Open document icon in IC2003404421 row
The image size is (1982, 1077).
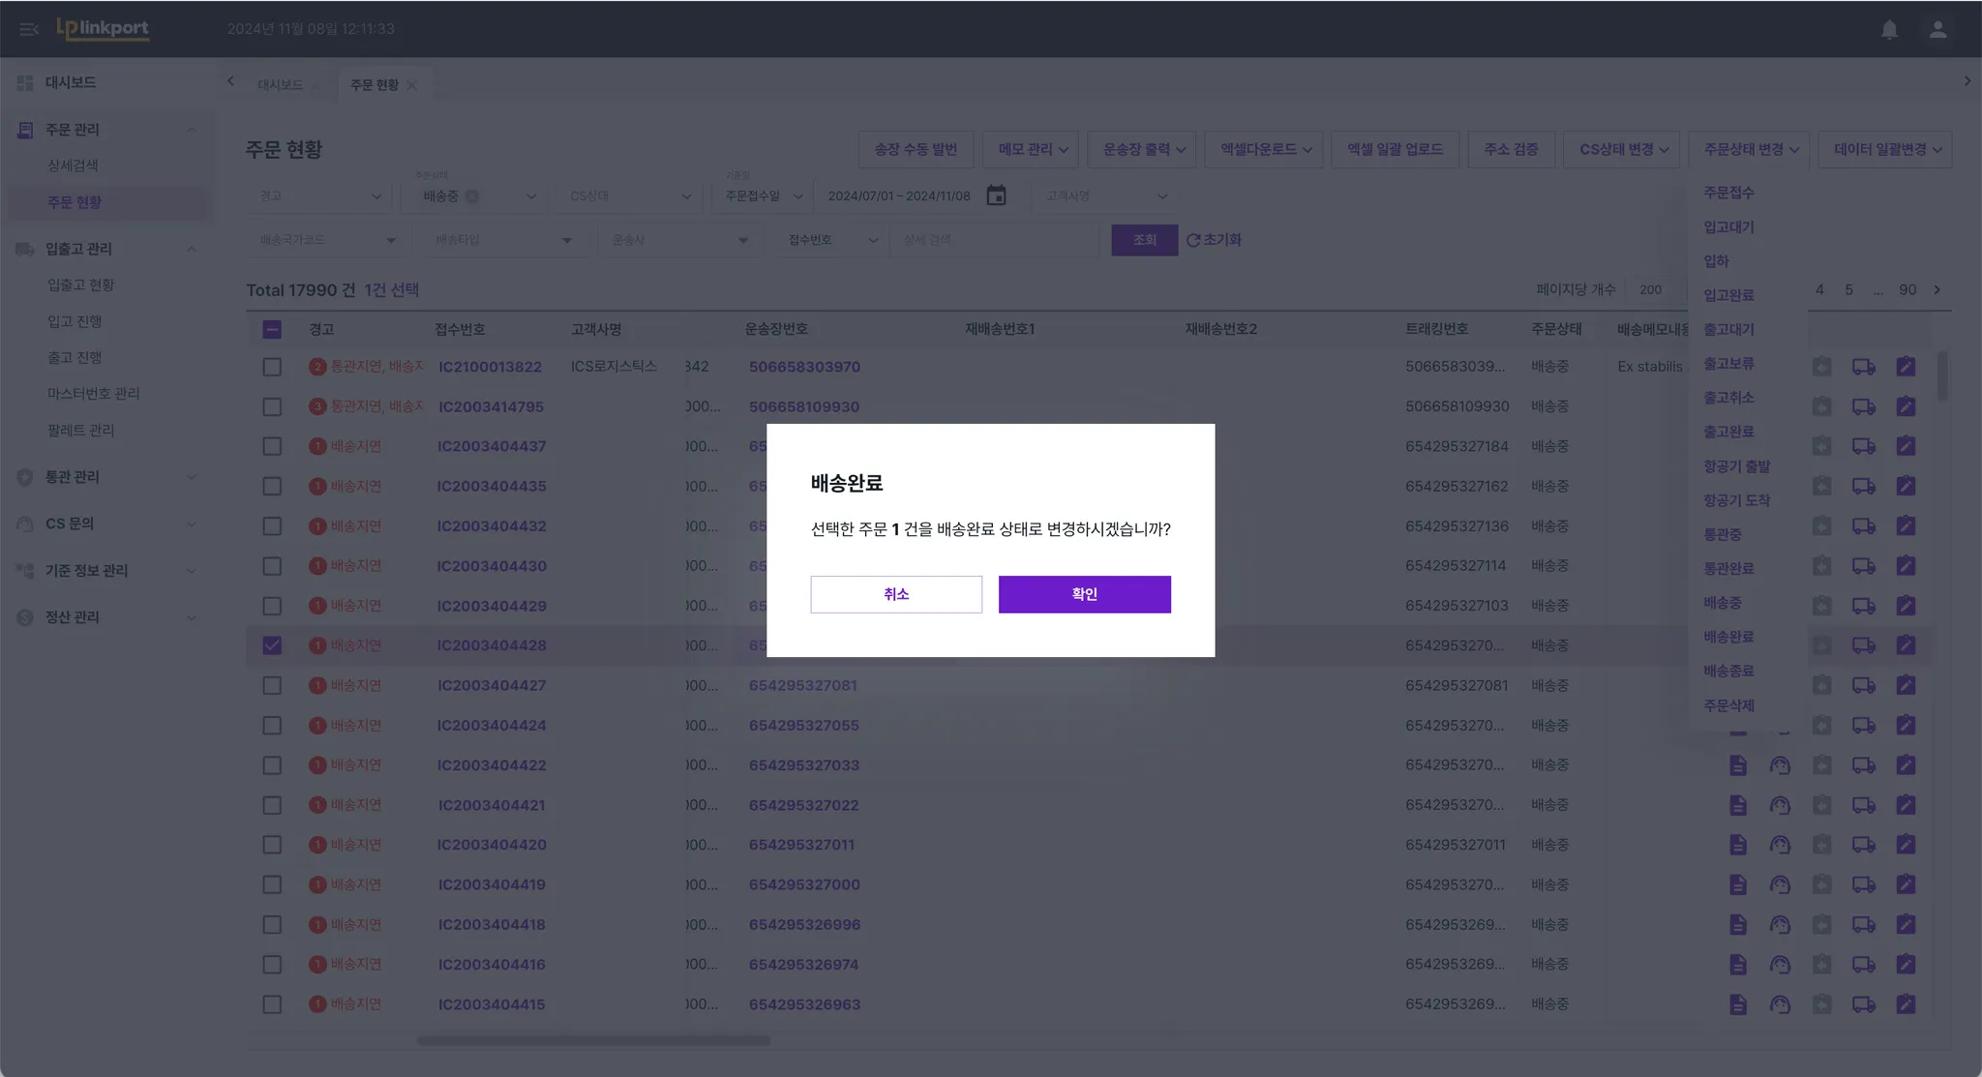click(1738, 805)
